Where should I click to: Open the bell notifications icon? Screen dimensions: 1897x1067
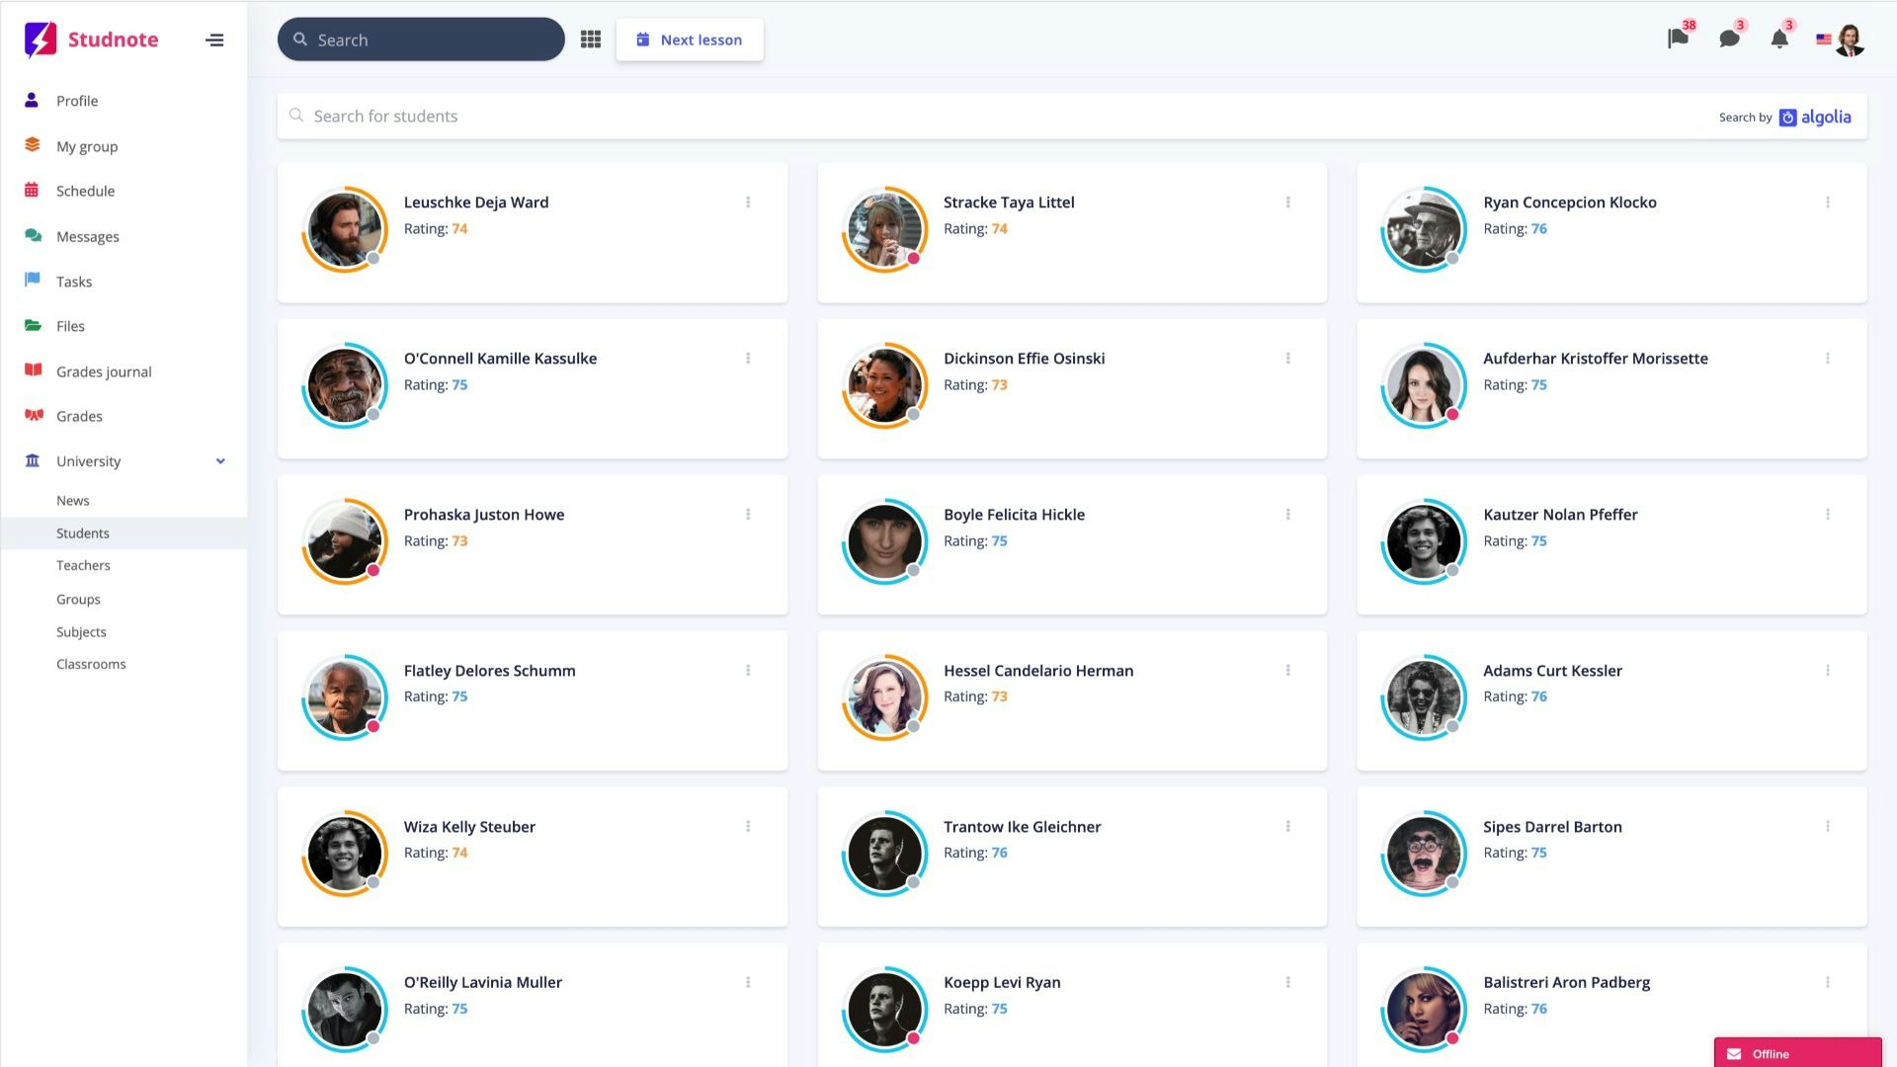(1778, 40)
